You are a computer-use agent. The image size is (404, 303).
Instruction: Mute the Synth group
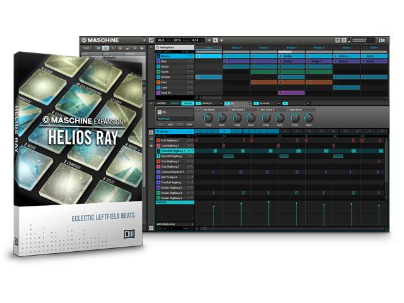[189, 71]
